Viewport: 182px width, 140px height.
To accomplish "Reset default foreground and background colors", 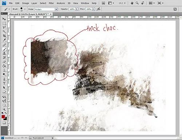I will (x=3, y=113).
